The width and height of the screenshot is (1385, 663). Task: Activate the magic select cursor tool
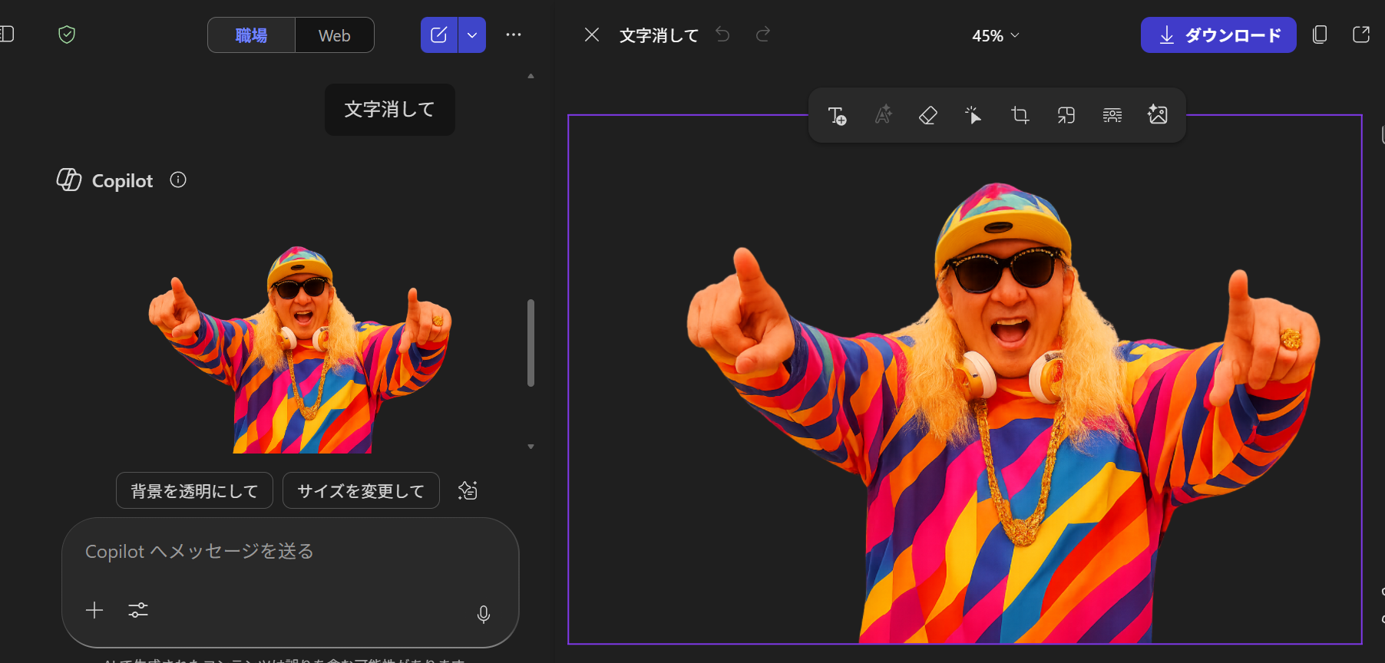(973, 115)
